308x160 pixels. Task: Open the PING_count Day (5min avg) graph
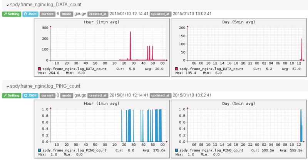pyautogui.click(x=239, y=129)
